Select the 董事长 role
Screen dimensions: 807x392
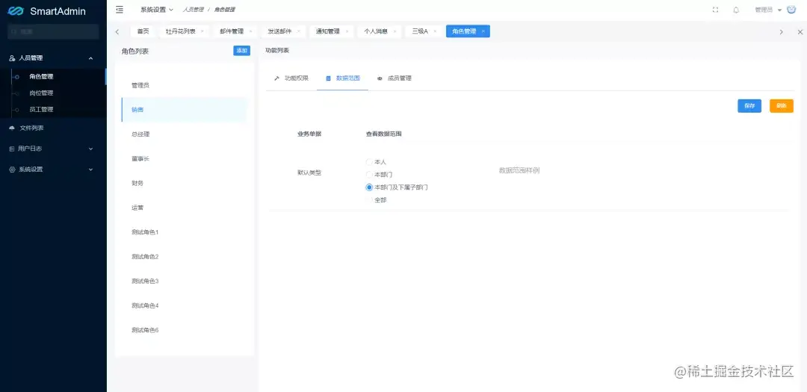point(185,159)
